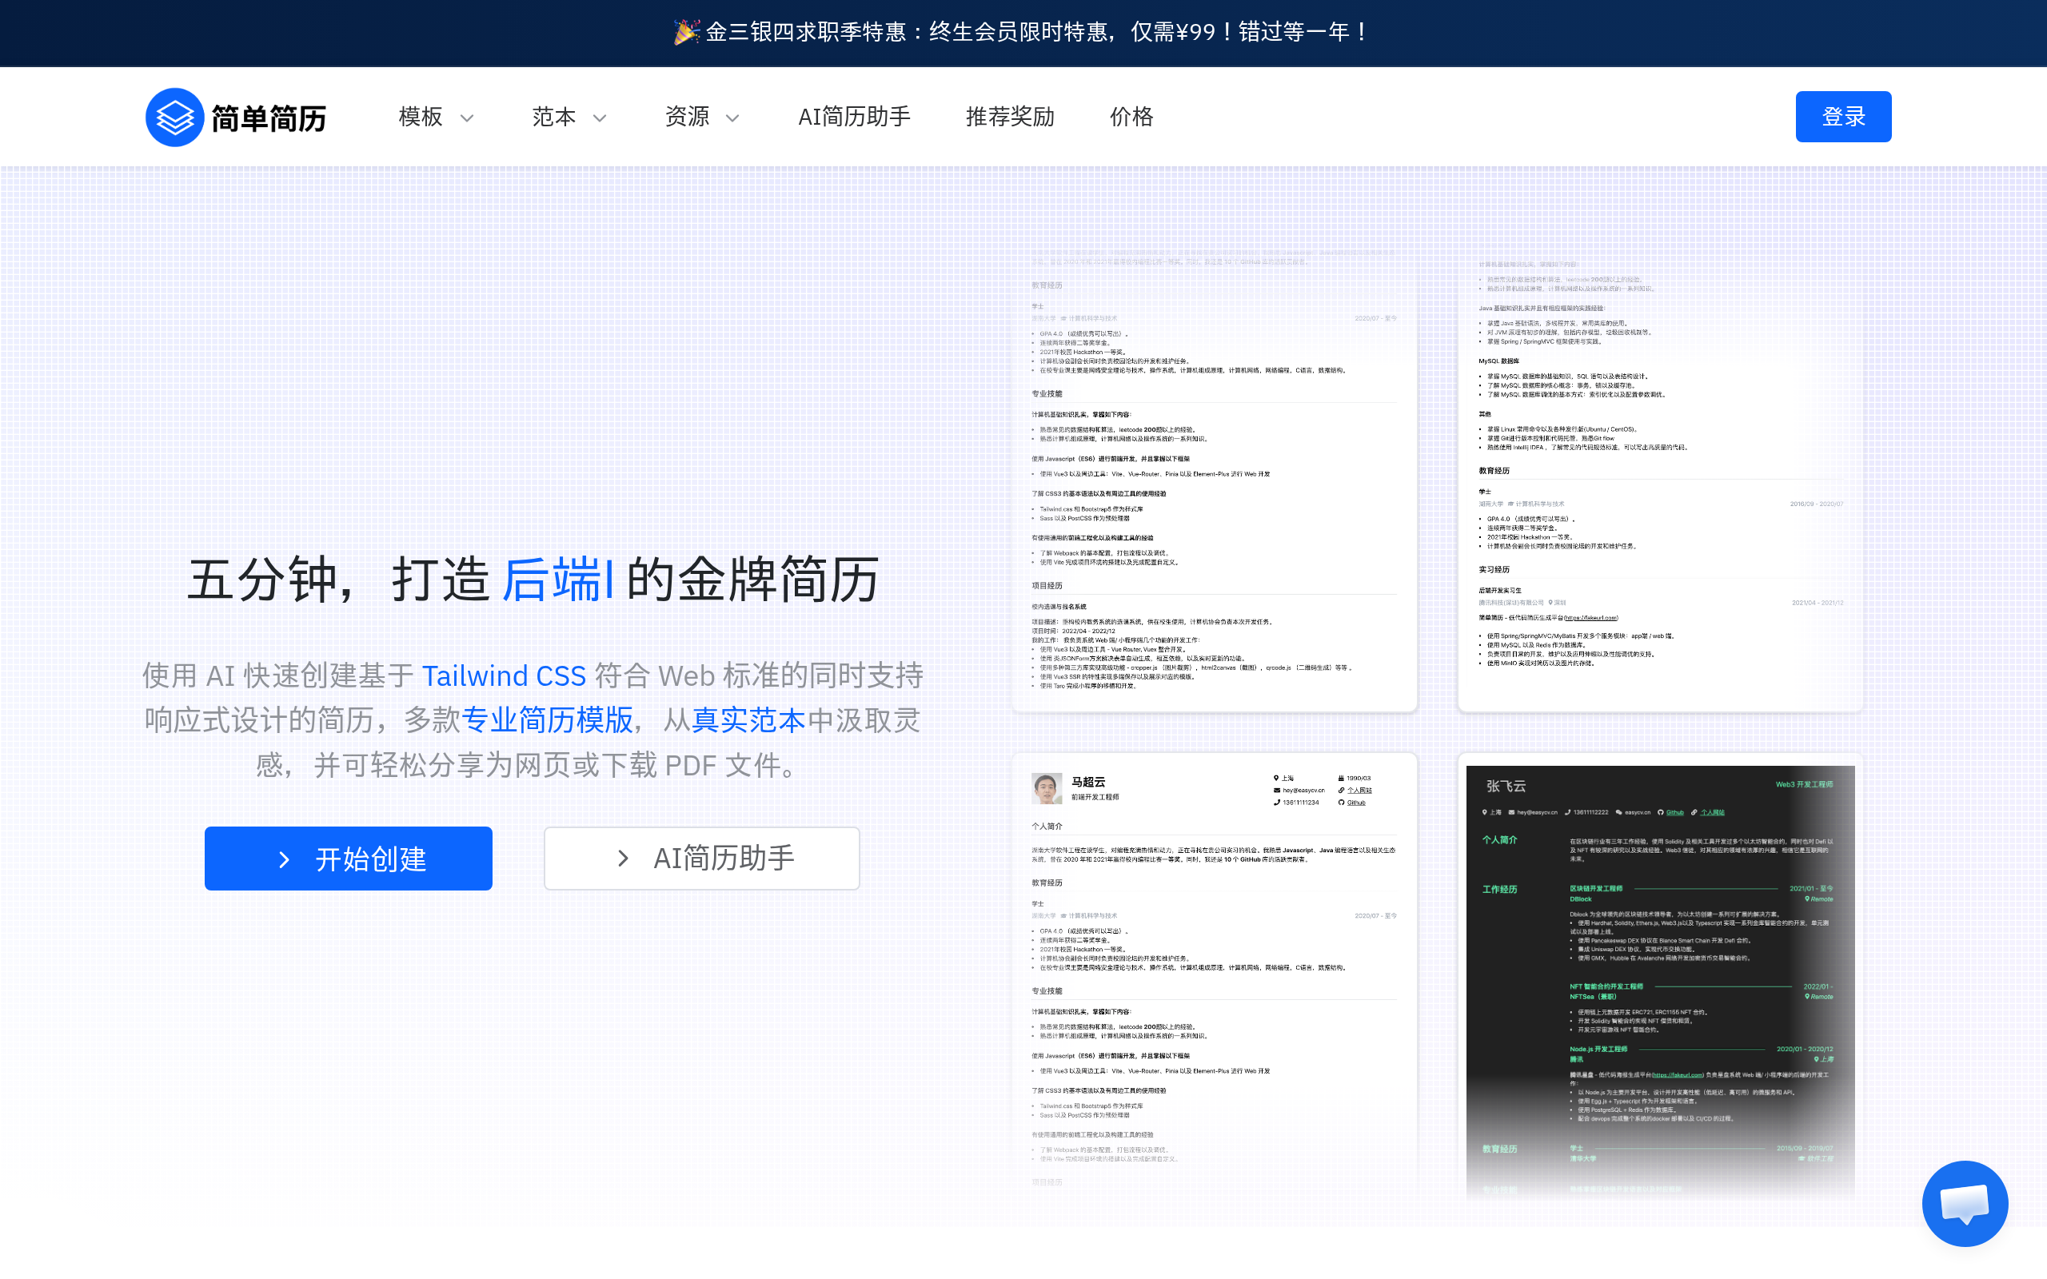The width and height of the screenshot is (2047, 1279).
Task: Open the 专业简历模版 link
Action: [547, 721]
